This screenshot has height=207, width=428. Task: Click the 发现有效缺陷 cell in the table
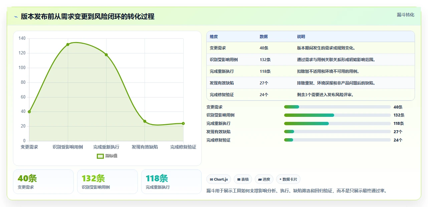(x=222, y=83)
